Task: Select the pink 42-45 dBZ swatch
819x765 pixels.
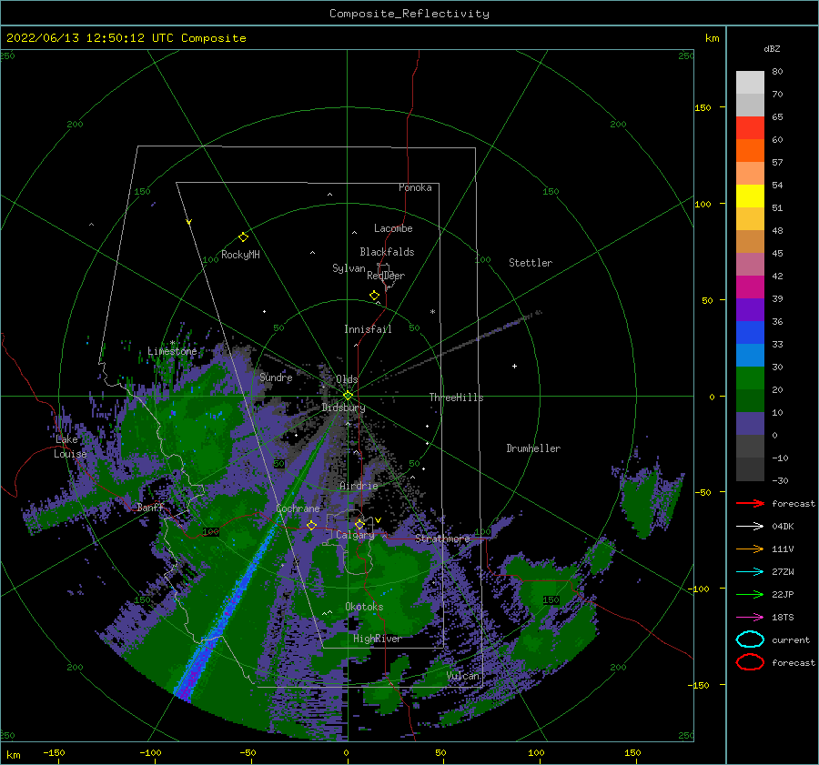Action: click(750, 265)
